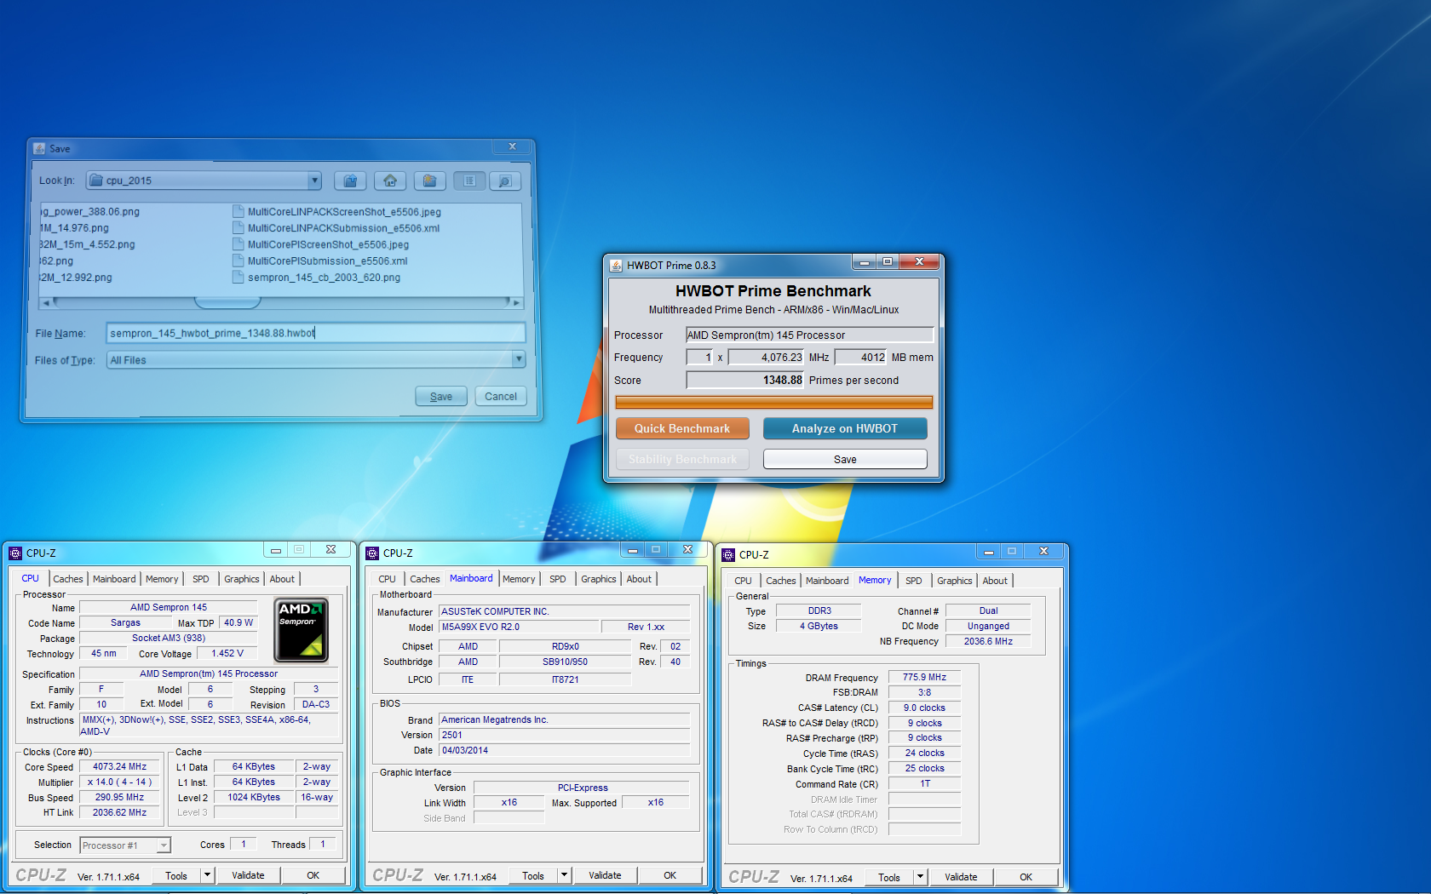Open Processor #1 selection dropdown
This screenshot has height=894, width=1431.
tap(164, 845)
